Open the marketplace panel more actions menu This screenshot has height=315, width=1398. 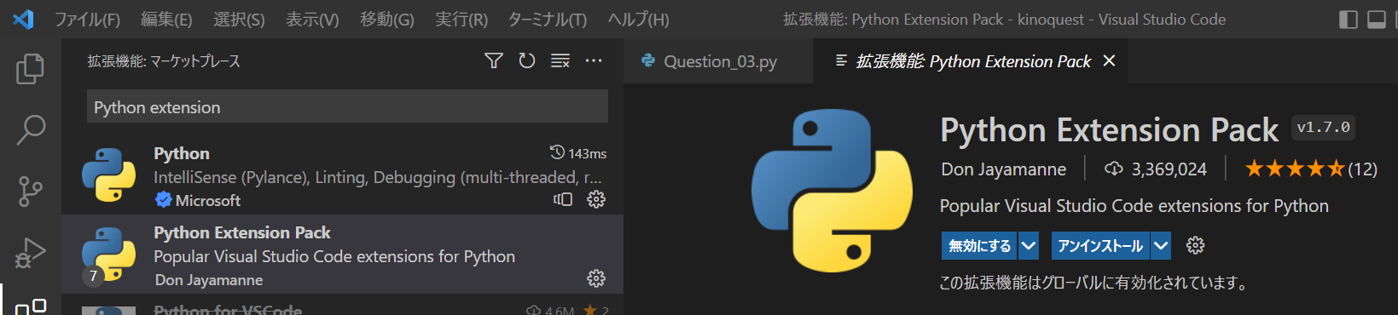[x=594, y=60]
